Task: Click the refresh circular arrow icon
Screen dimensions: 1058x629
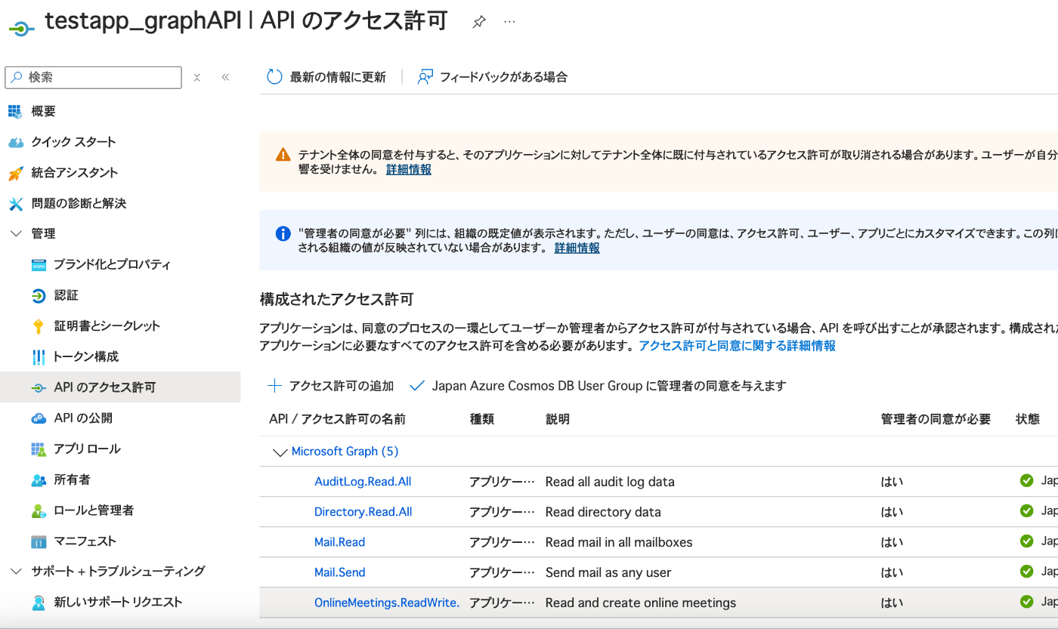Action: tap(274, 77)
